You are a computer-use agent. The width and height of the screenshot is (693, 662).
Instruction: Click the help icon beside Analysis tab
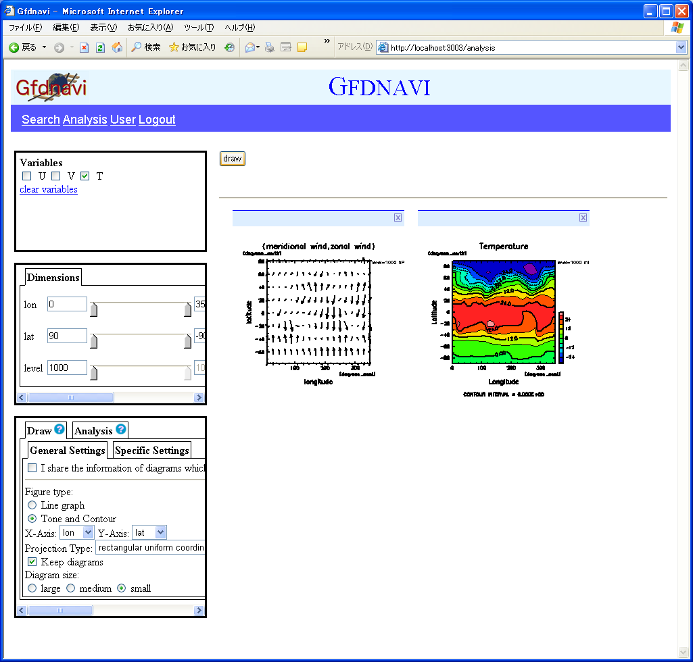point(121,429)
